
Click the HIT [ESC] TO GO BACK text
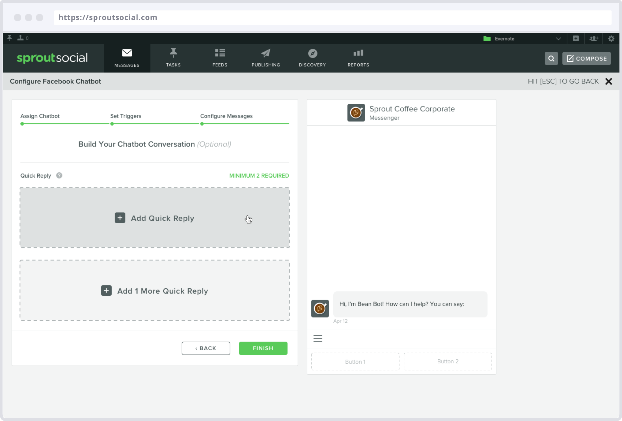(563, 81)
